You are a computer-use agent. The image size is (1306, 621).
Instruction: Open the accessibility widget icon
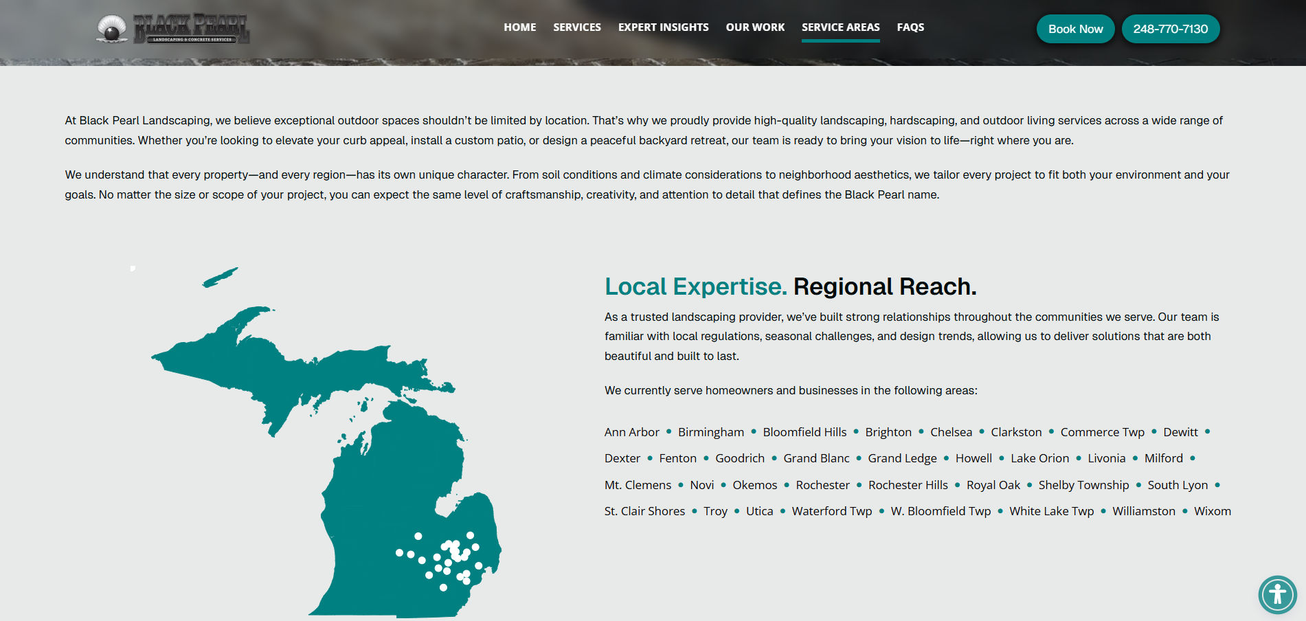[x=1277, y=594]
